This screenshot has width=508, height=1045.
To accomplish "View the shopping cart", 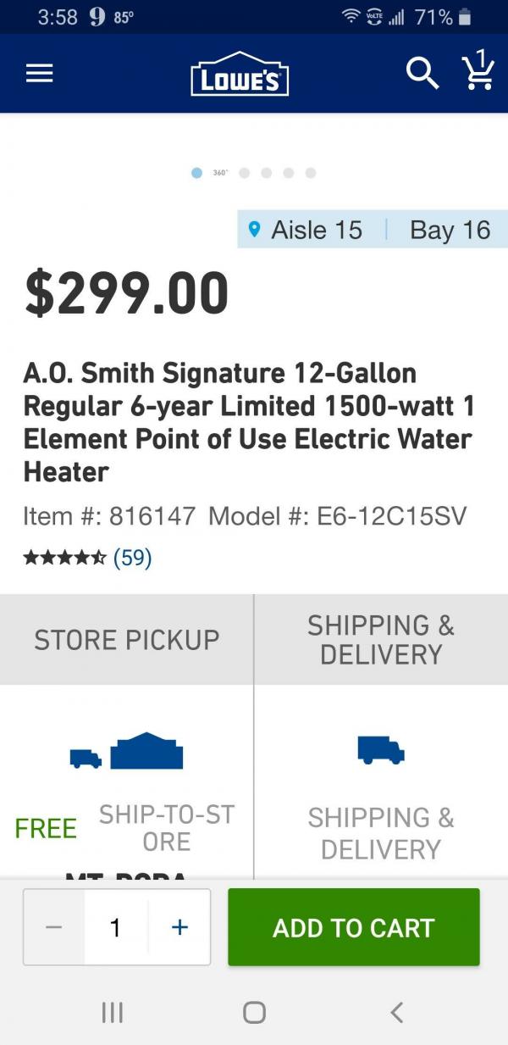I will coord(478,69).
